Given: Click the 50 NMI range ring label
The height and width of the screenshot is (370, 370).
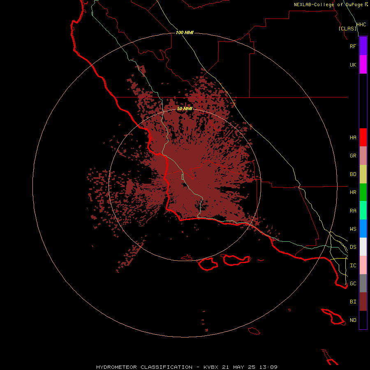Looking at the screenshot, I should coord(185,109).
